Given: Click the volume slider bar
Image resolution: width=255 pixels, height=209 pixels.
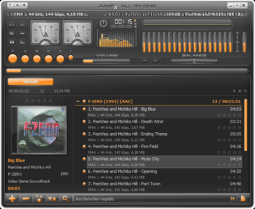Looking at the screenshot, I should click(x=107, y=61).
